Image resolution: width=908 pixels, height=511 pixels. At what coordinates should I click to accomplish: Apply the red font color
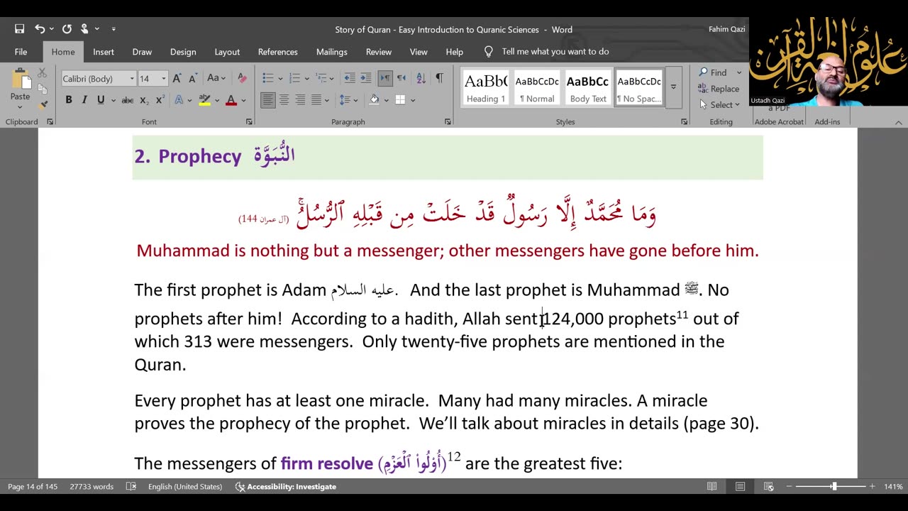tap(231, 100)
